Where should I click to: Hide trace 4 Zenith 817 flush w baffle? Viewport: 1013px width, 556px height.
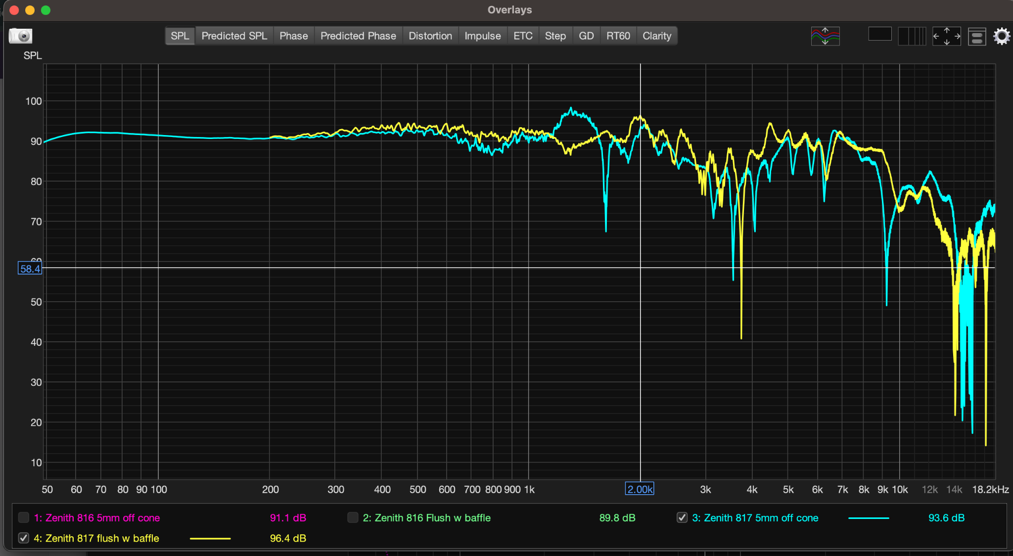(x=23, y=538)
